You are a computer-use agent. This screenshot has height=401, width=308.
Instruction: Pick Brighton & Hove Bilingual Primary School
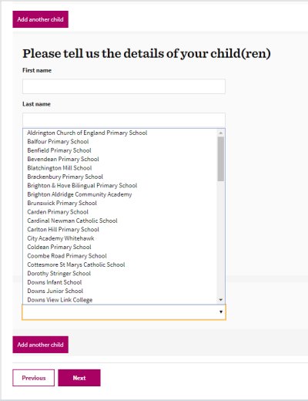[120, 186]
